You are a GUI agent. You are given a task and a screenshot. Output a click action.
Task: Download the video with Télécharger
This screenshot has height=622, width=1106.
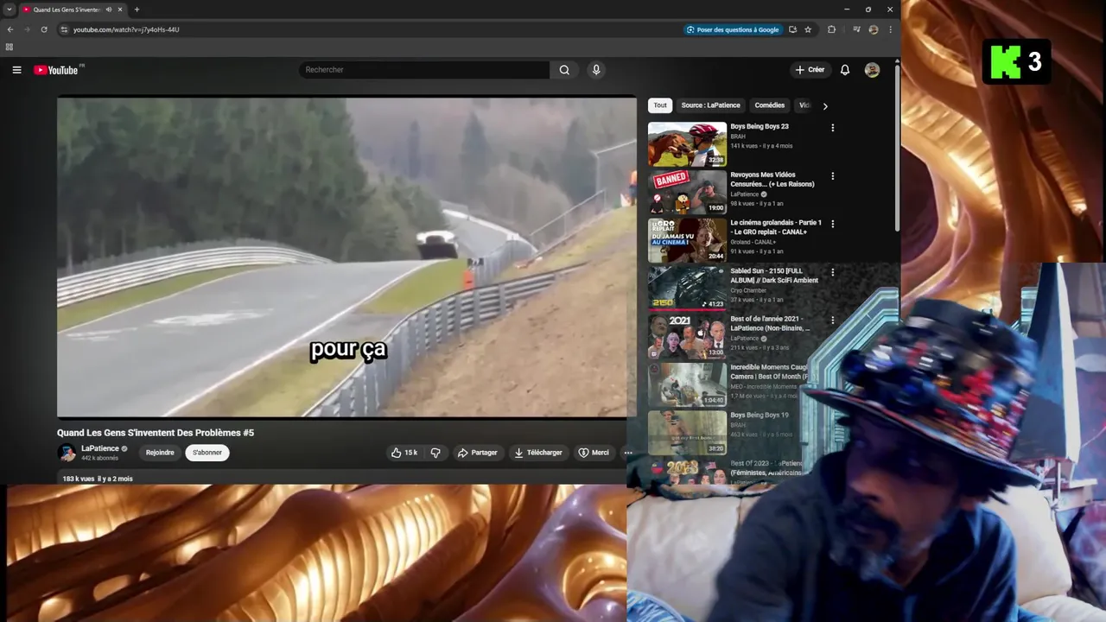point(537,453)
